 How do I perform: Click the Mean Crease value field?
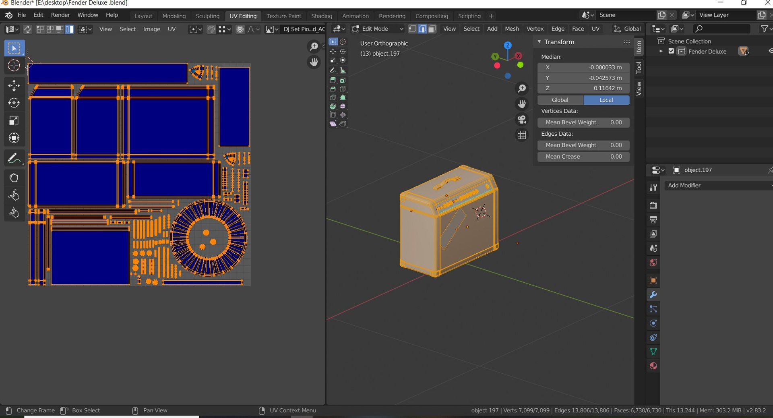(x=583, y=157)
